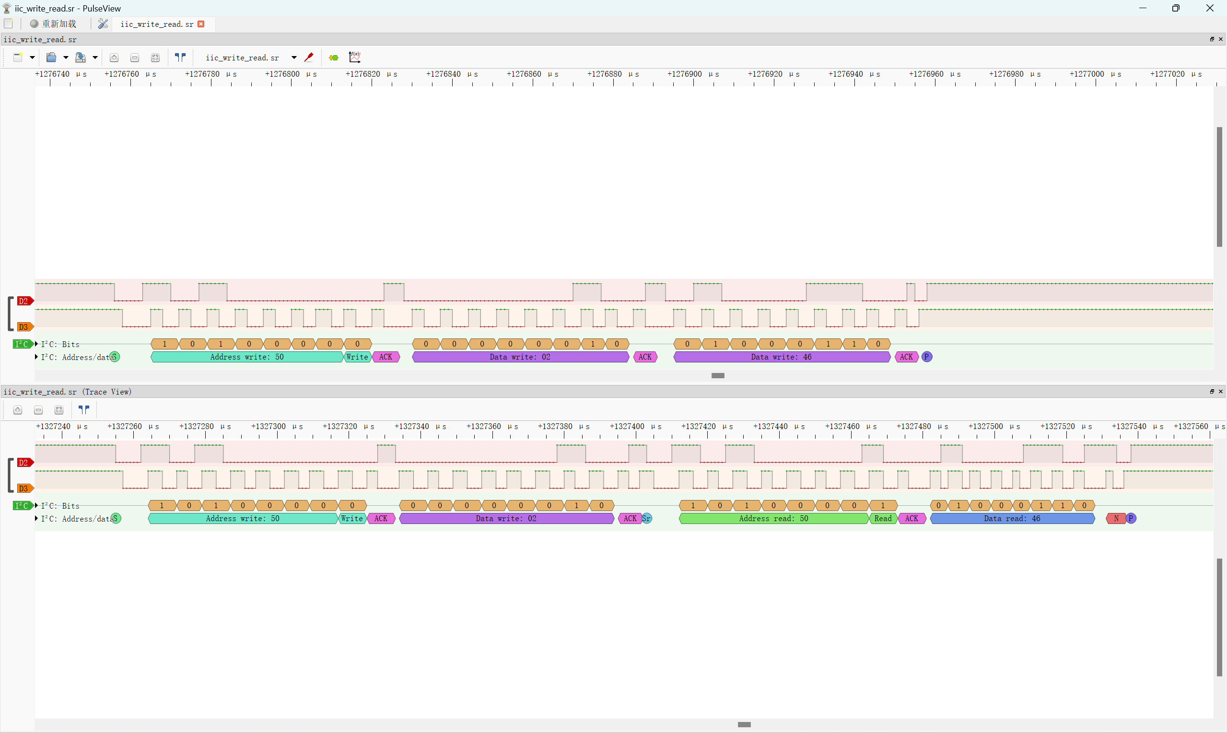Select the iic_write_read.sr session tab
The image size is (1227, 733).
coord(157,23)
